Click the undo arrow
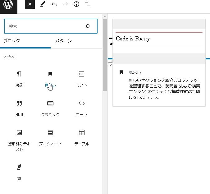 pyautogui.click(x=54, y=4)
